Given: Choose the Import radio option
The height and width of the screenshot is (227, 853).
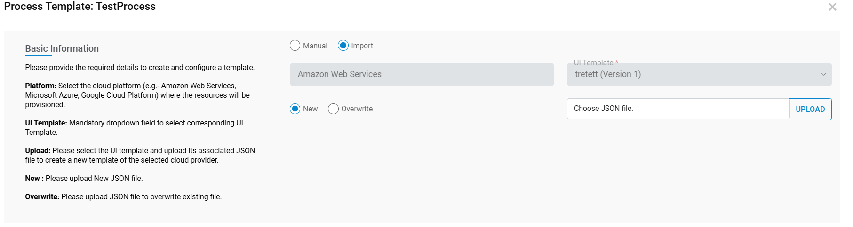Looking at the screenshot, I should (x=343, y=46).
